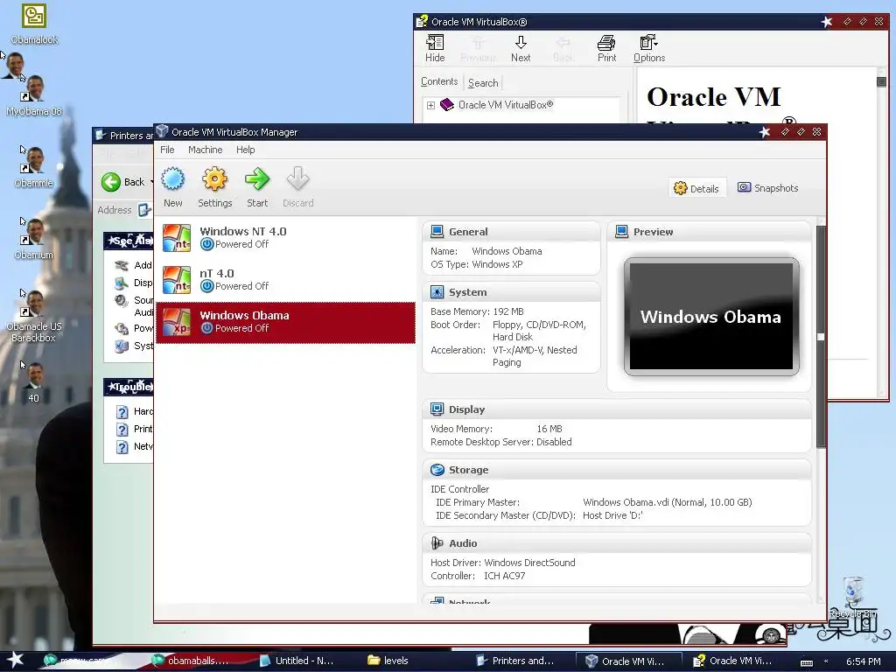Open the Help menu in VirtualBox Manager
896x672 pixels.
[x=245, y=150]
